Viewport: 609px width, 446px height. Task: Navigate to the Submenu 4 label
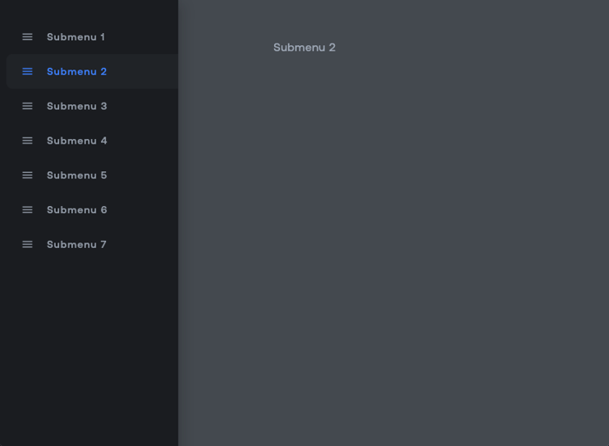(x=77, y=141)
